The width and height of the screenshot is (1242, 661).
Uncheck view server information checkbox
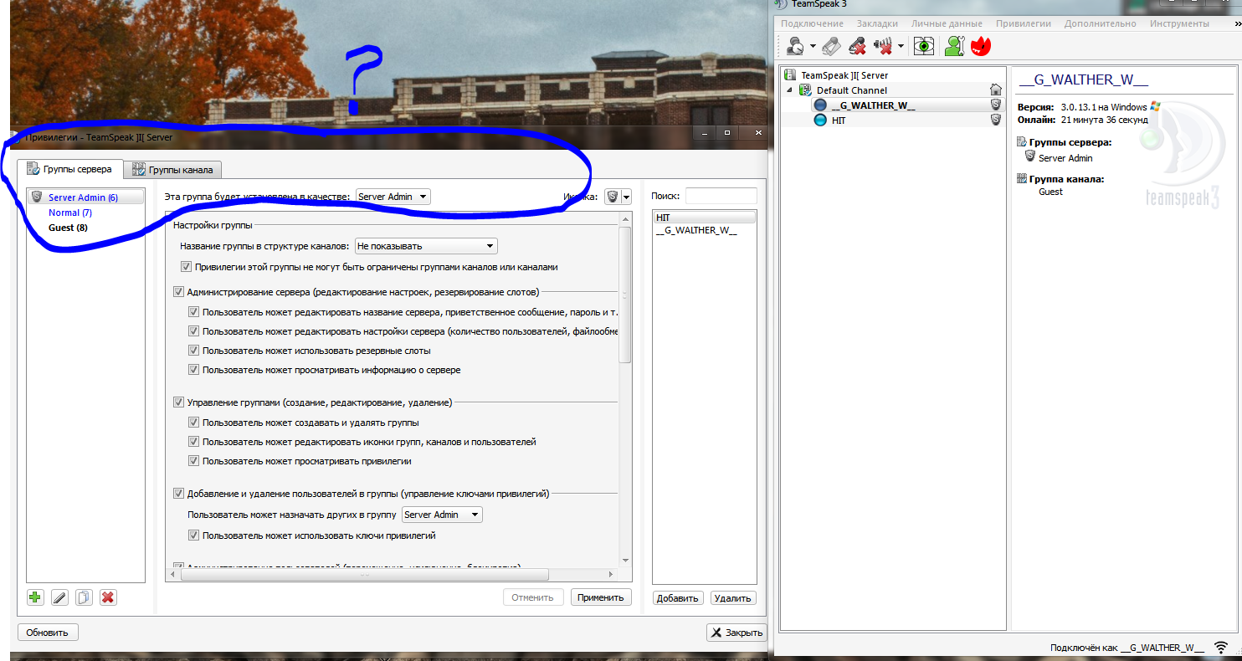194,370
